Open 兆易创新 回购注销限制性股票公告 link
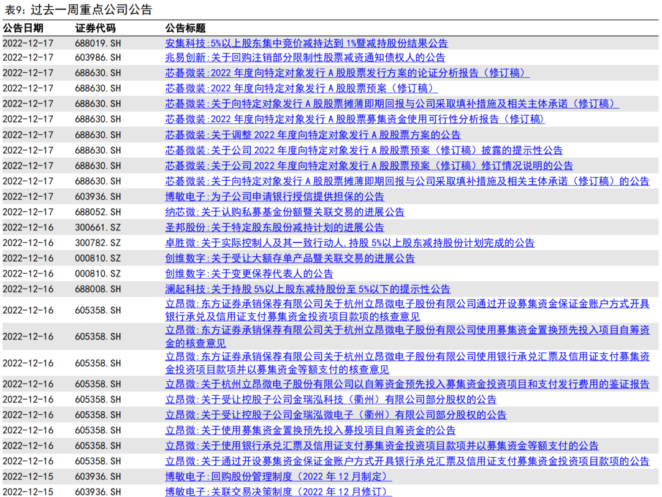 click(305, 58)
